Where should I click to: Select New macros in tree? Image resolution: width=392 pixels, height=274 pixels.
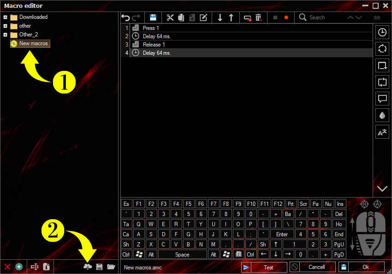click(30, 43)
